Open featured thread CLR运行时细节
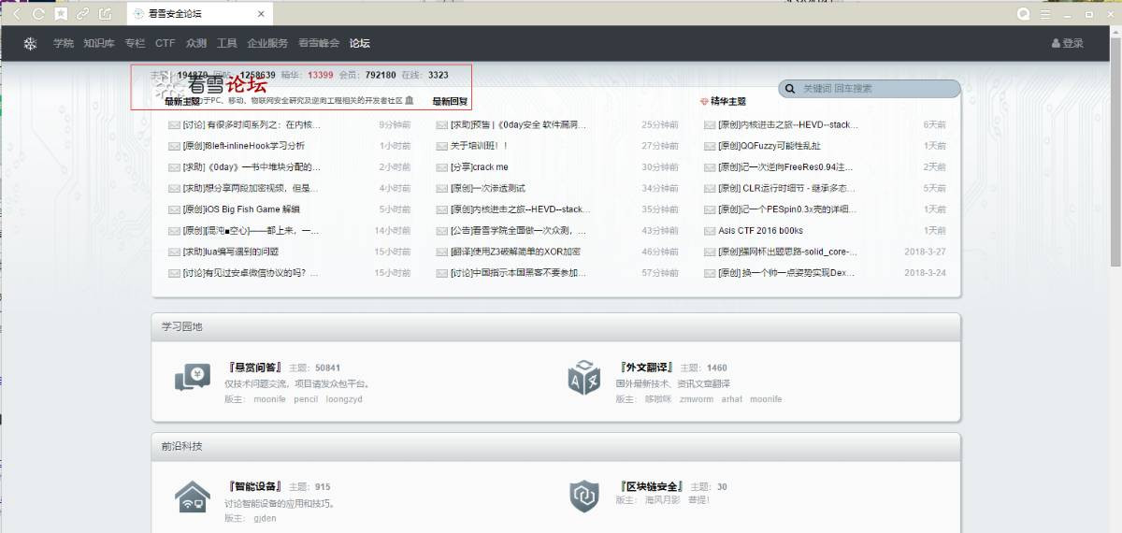 click(x=786, y=189)
